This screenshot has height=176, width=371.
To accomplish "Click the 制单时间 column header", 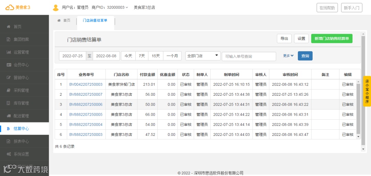I will [x=232, y=74].
